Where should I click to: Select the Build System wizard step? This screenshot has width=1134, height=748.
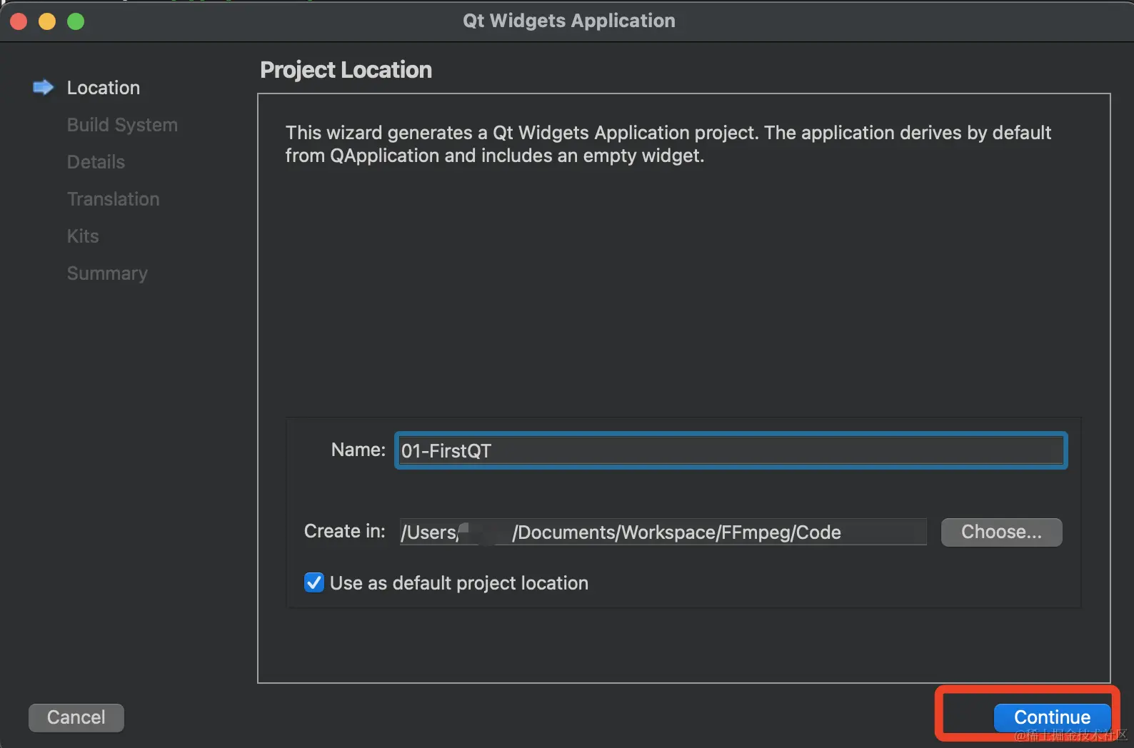(x=122, y=125)
